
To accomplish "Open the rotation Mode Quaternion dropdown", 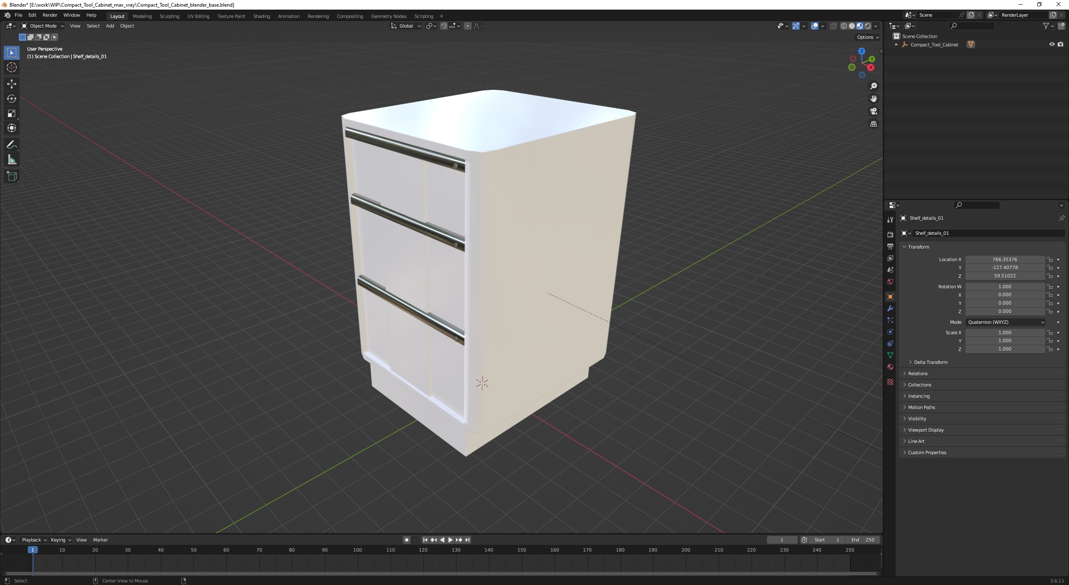I will (1006, 322).
